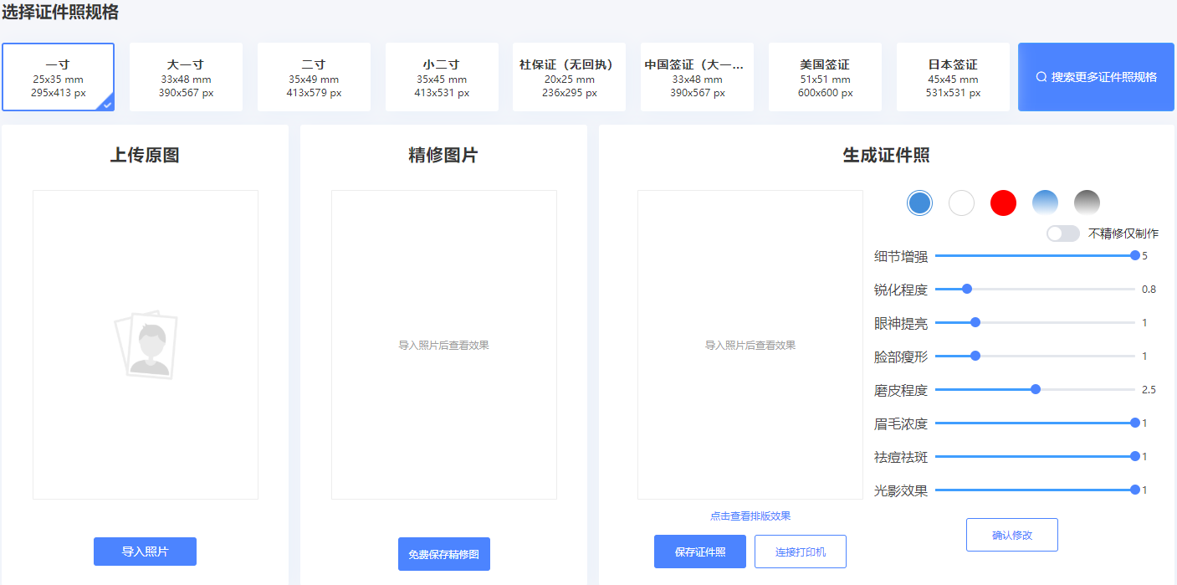Select the gradient gray background option
Viewport: 1177px width, 585px height.
pyautogui.click(x=1087, y=203)
